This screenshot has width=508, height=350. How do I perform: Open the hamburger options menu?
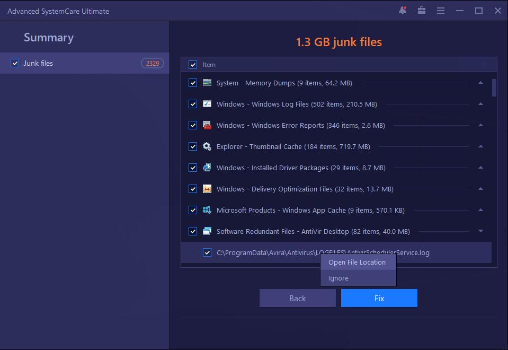441,11
